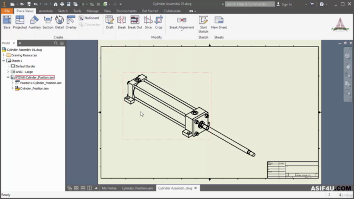Click the New file icon in quick access
The image size is (354, 199).
pos(12,4)
